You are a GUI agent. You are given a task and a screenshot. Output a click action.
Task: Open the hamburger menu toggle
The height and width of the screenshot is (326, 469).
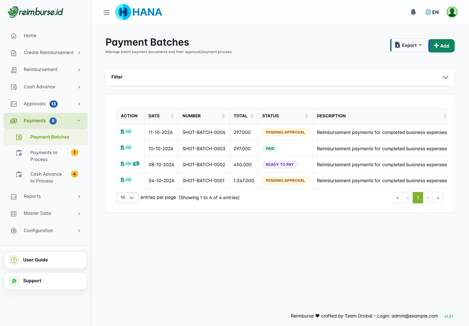[x=107, y=12]
